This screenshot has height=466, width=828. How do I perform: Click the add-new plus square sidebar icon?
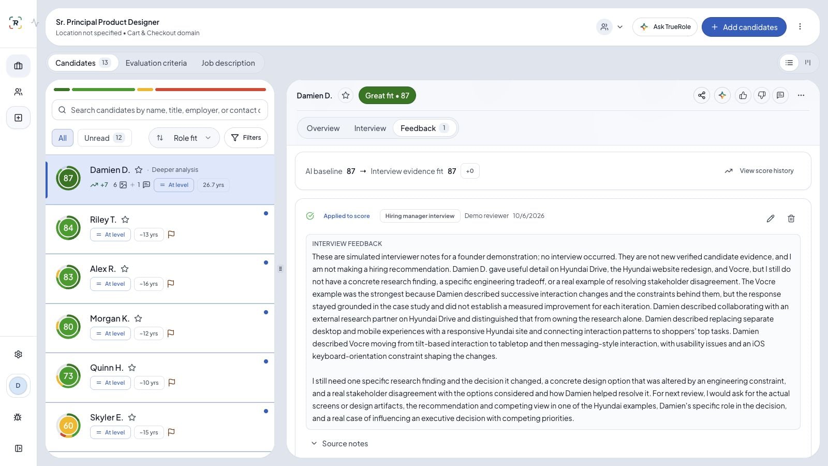point(18,118)
